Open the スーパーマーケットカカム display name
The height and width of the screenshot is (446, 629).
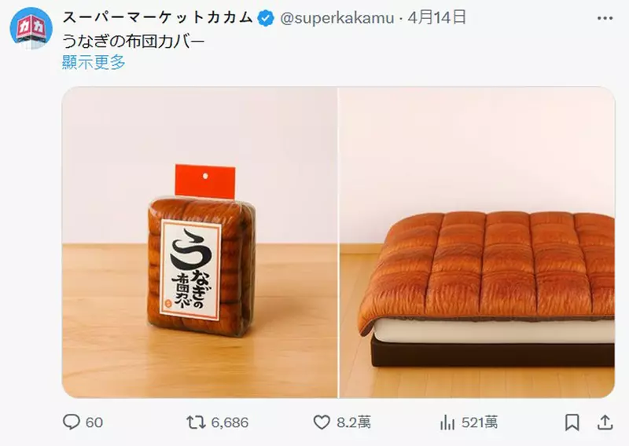point(158,17)
